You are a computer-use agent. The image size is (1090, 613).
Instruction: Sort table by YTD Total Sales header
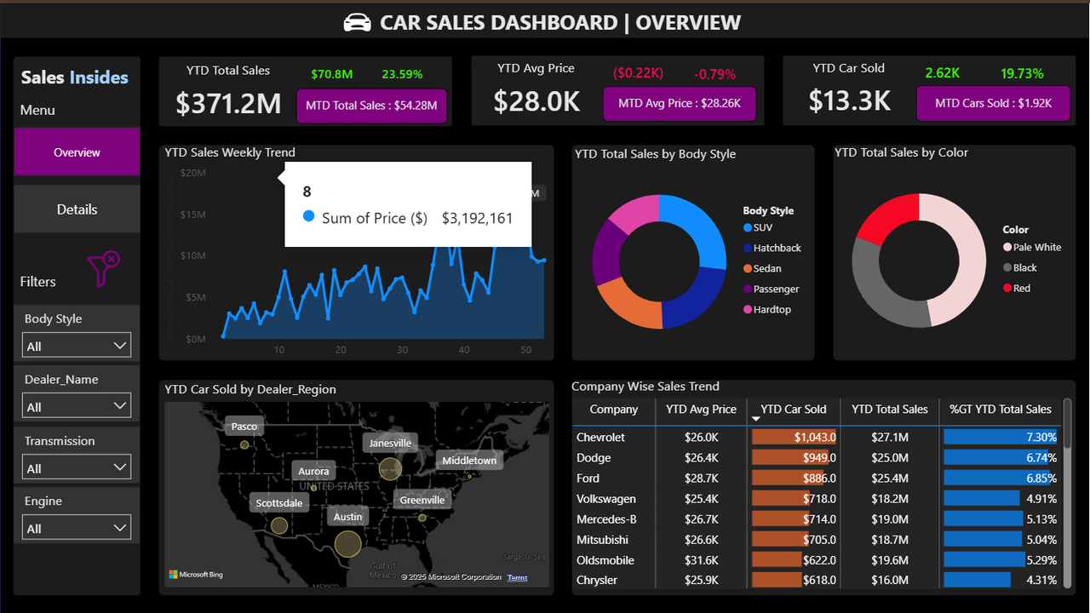click(x=889, y=410)
